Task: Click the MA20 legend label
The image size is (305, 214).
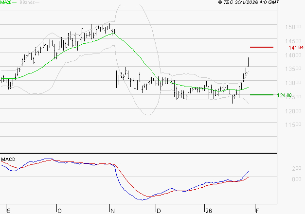Action: 6,2
